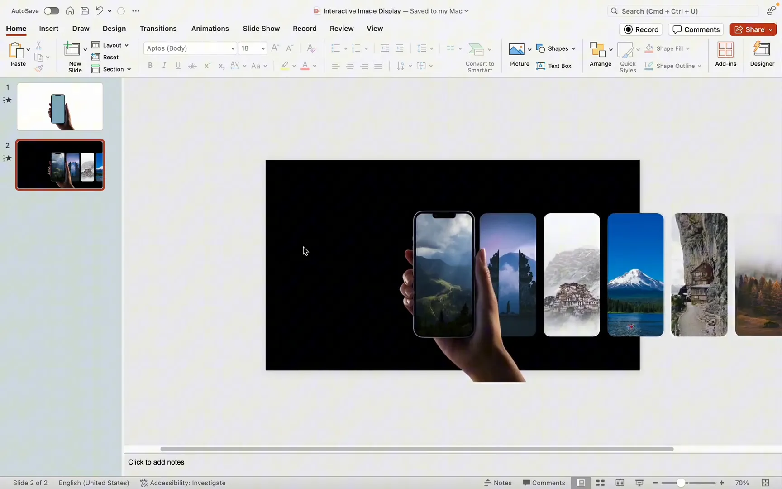This screenshot has height=489, width=782.
Task: Toggle the AutoSave switch
Action: click(51, 11)
